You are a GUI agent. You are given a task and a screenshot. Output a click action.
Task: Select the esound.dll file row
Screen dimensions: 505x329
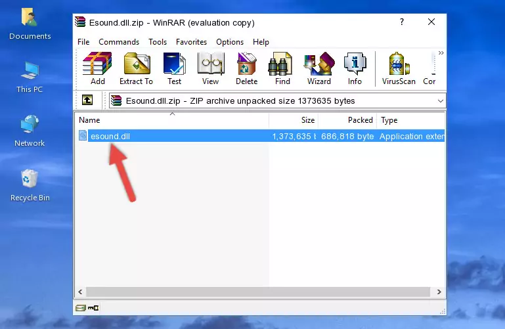tap(260, 136)
